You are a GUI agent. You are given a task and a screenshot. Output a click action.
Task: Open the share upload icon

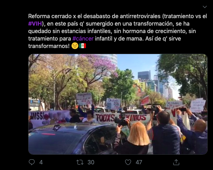tap(176, 162)
